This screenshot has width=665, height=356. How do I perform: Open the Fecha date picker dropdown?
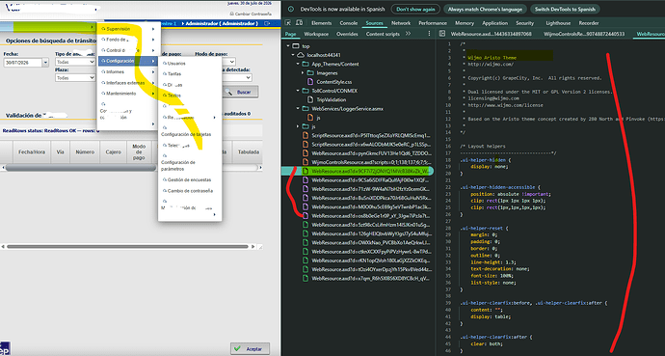click(45, 63)
